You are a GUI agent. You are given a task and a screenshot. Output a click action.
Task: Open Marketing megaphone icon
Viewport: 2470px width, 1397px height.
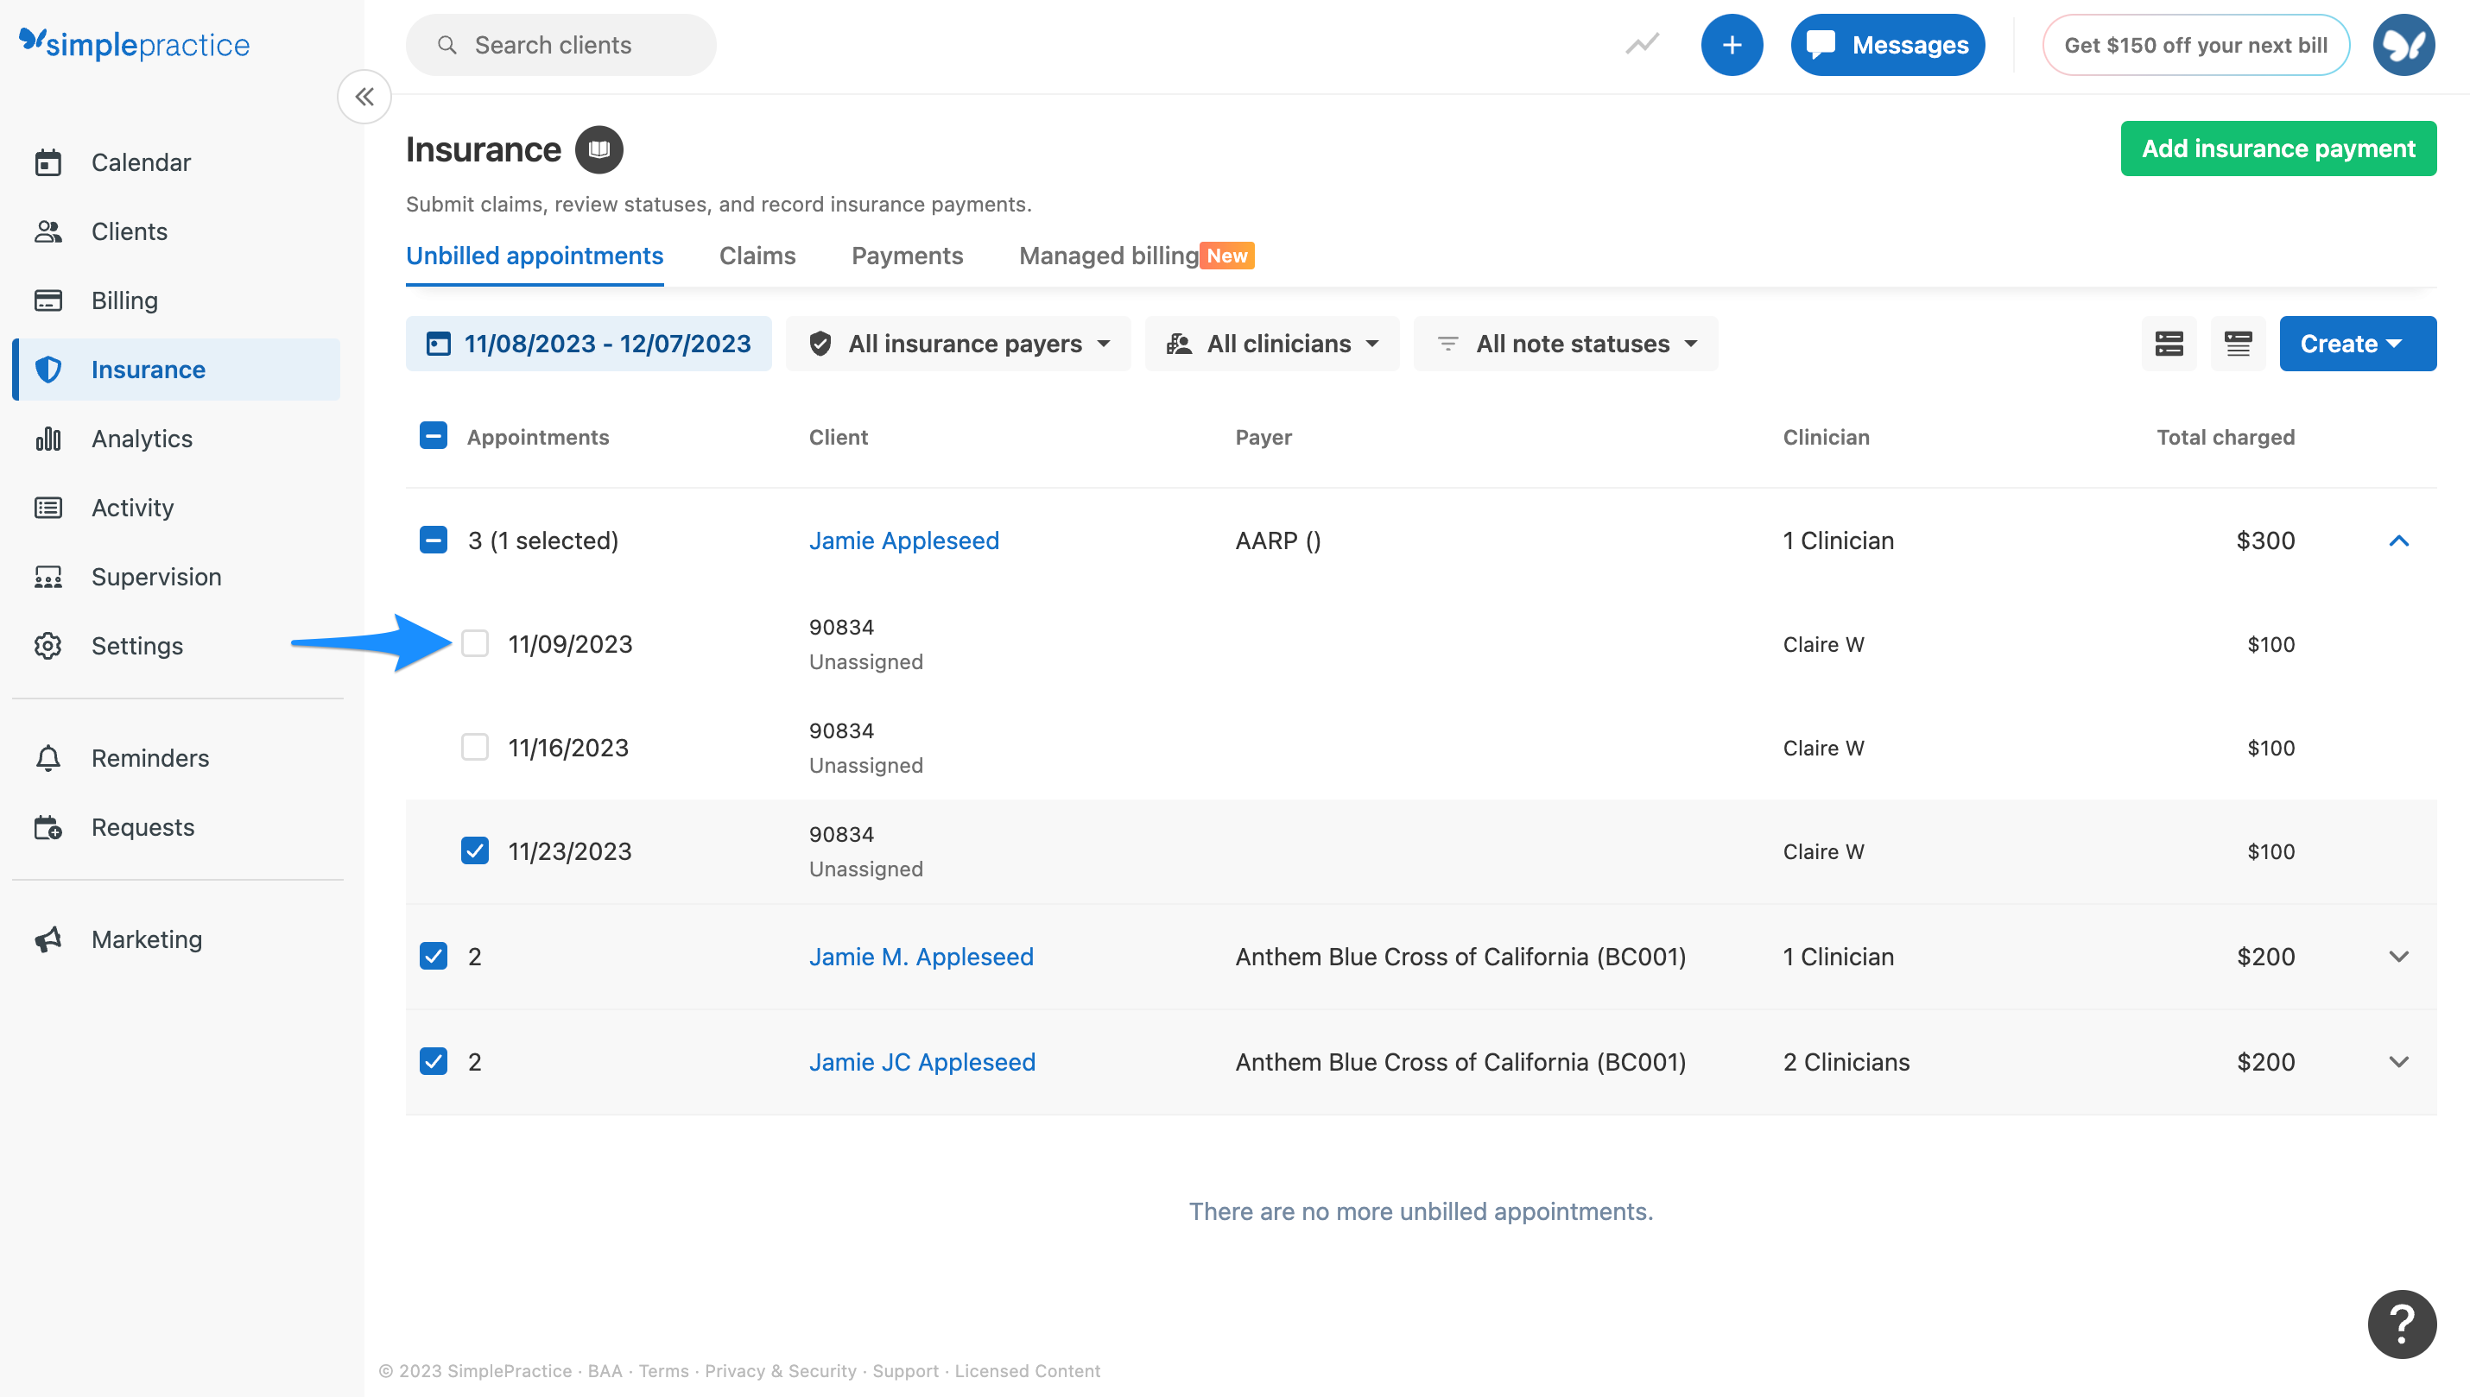48,939
